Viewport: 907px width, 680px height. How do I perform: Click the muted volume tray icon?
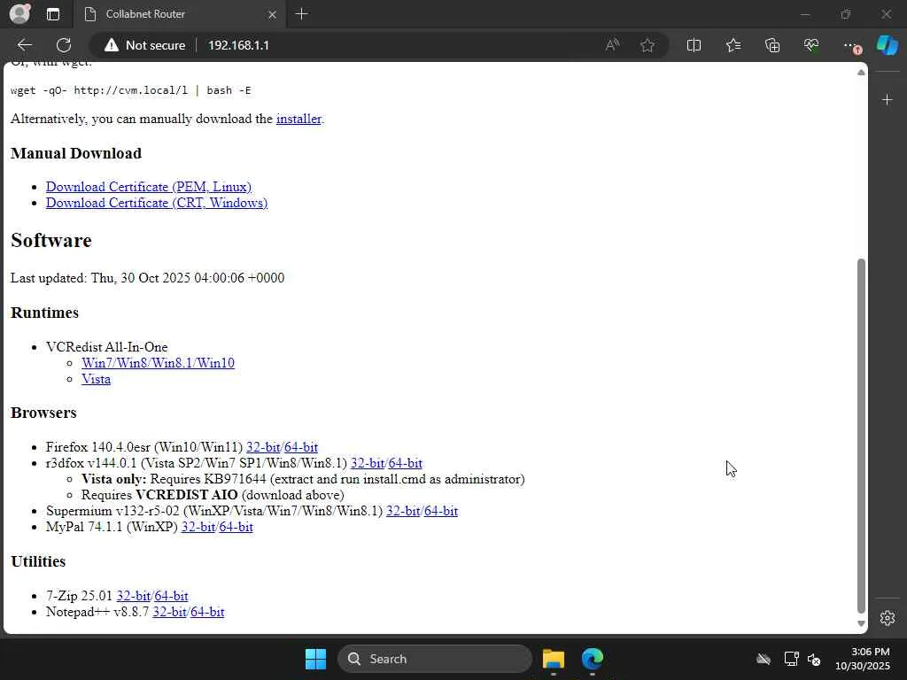[x=815, y=659]
